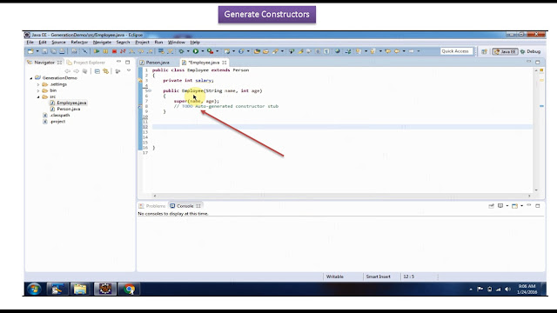Viewport: 557px width, 313px height.
Task: Click the Open Web Browser globe icon
Action: [x=338, y=51]
